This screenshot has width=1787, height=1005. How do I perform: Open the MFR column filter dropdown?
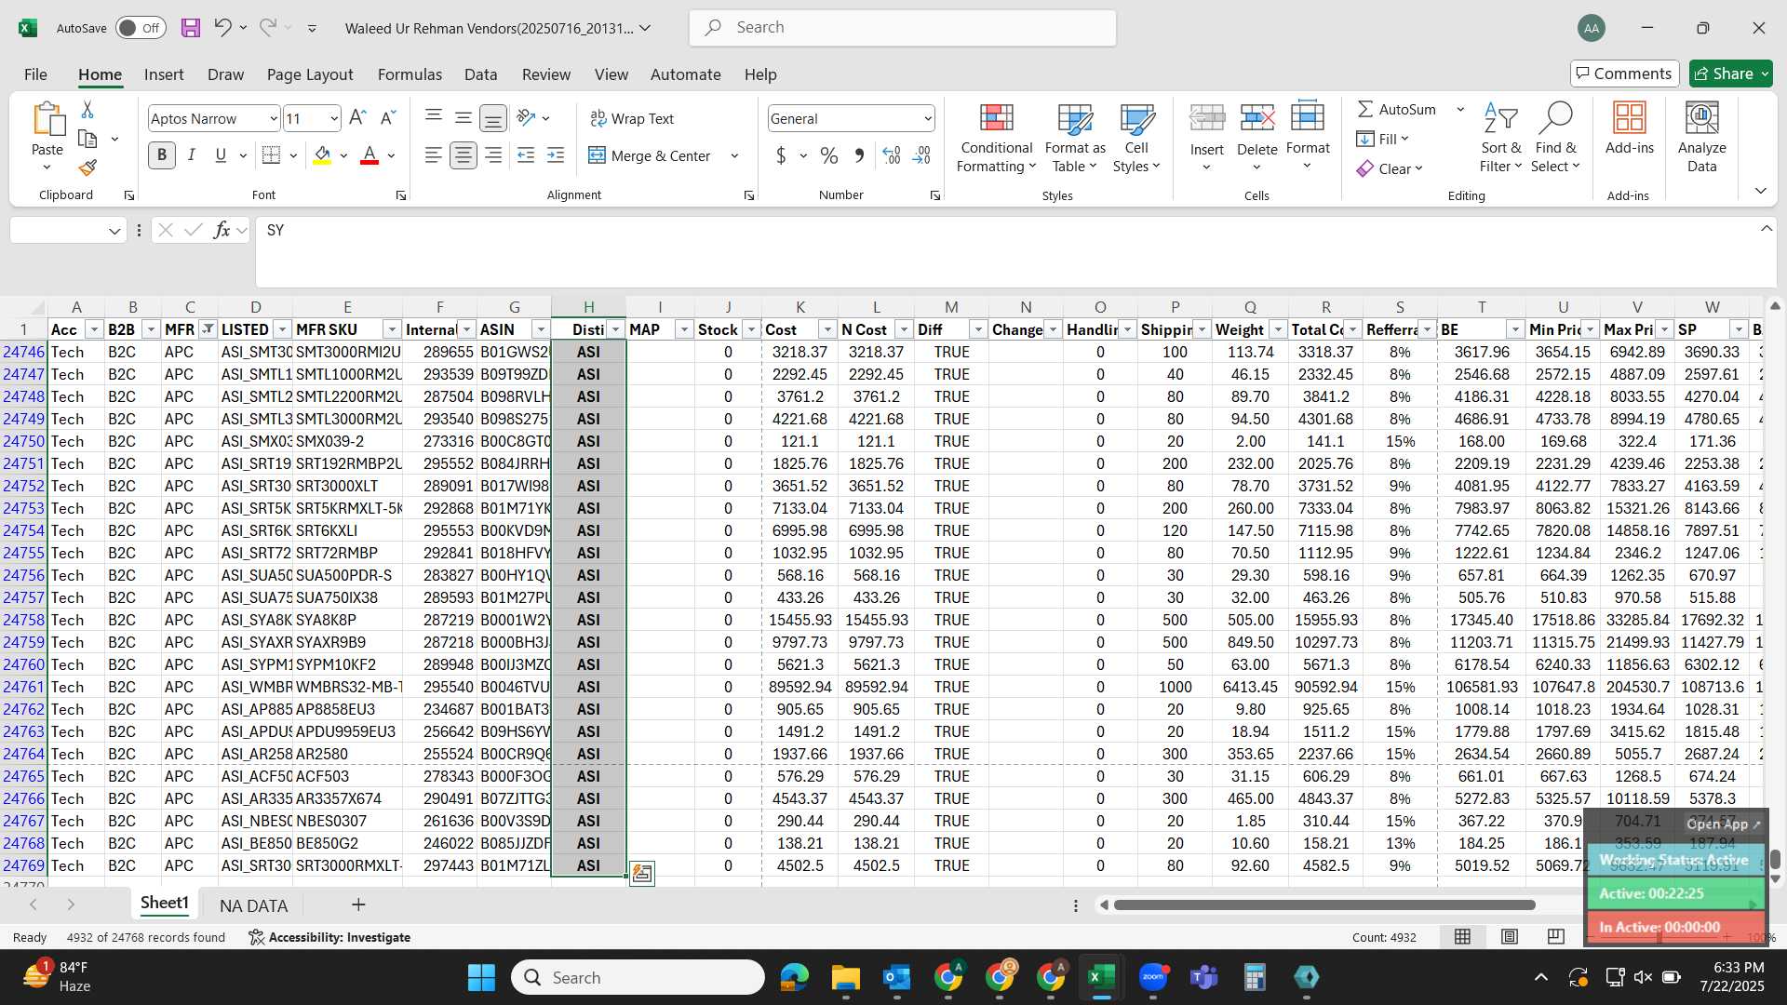pos(208,329)
